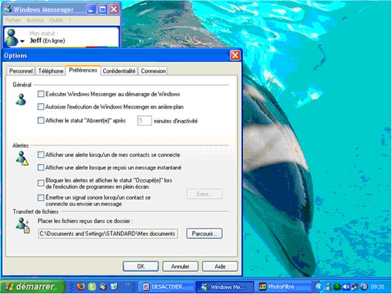Enable blocking alerts during full-screen programs
The width and height of the screenshot is (392, 294).
click(41, 183)
